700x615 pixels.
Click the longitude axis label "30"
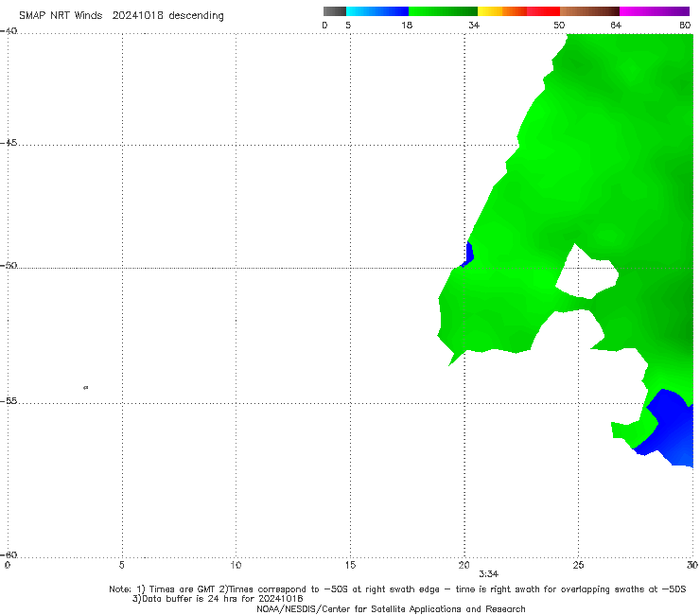point(692,565)
